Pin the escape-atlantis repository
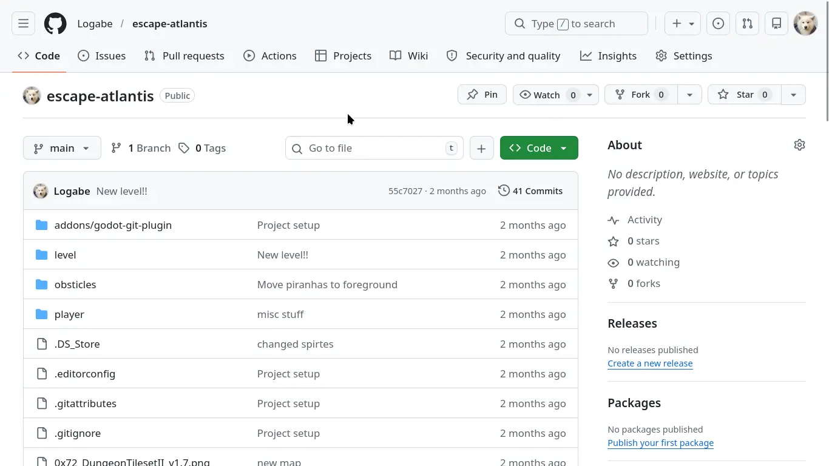The image size is (829, 466). (482, 95)
